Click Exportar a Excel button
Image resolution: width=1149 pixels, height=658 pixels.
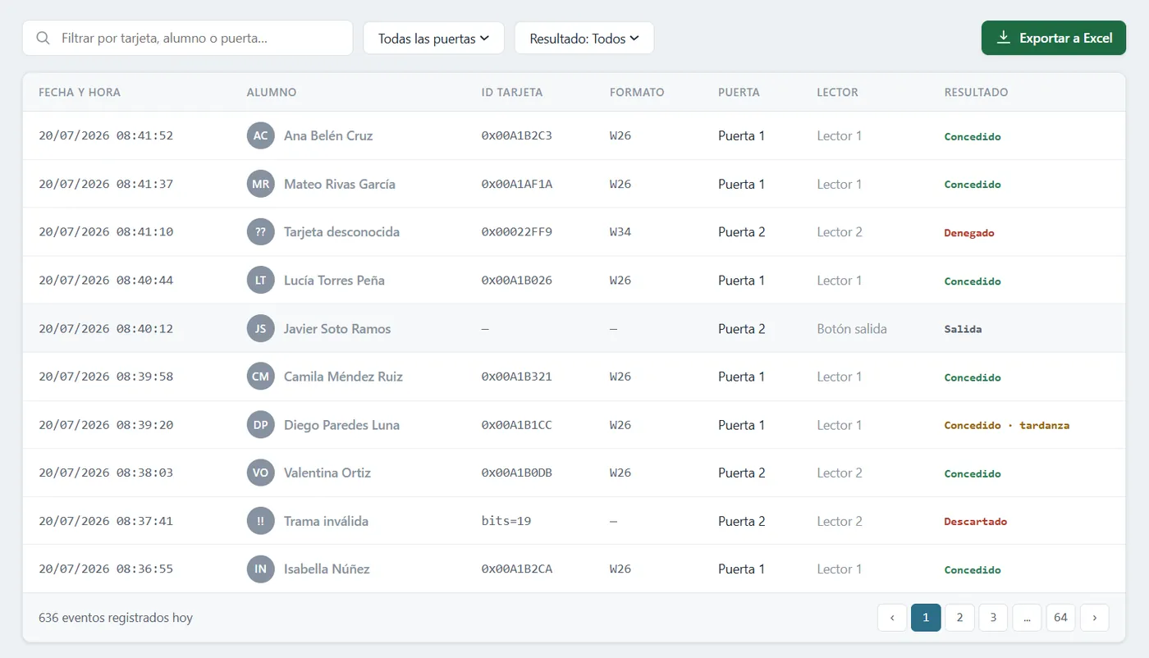click(x=1054, y=38)
